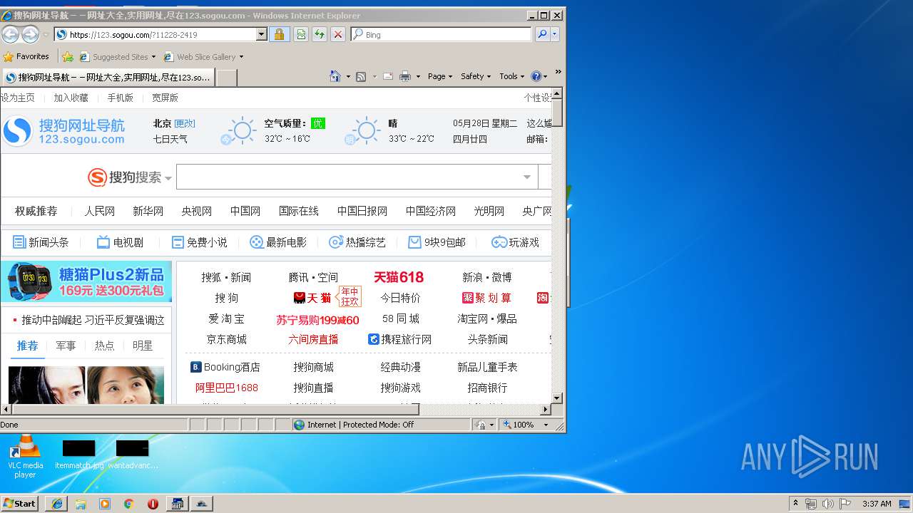Image resolution: width=913 pixels, height=513 pixels.
Task: Print the page with the printer icon
Action: (x=405, y=76)
